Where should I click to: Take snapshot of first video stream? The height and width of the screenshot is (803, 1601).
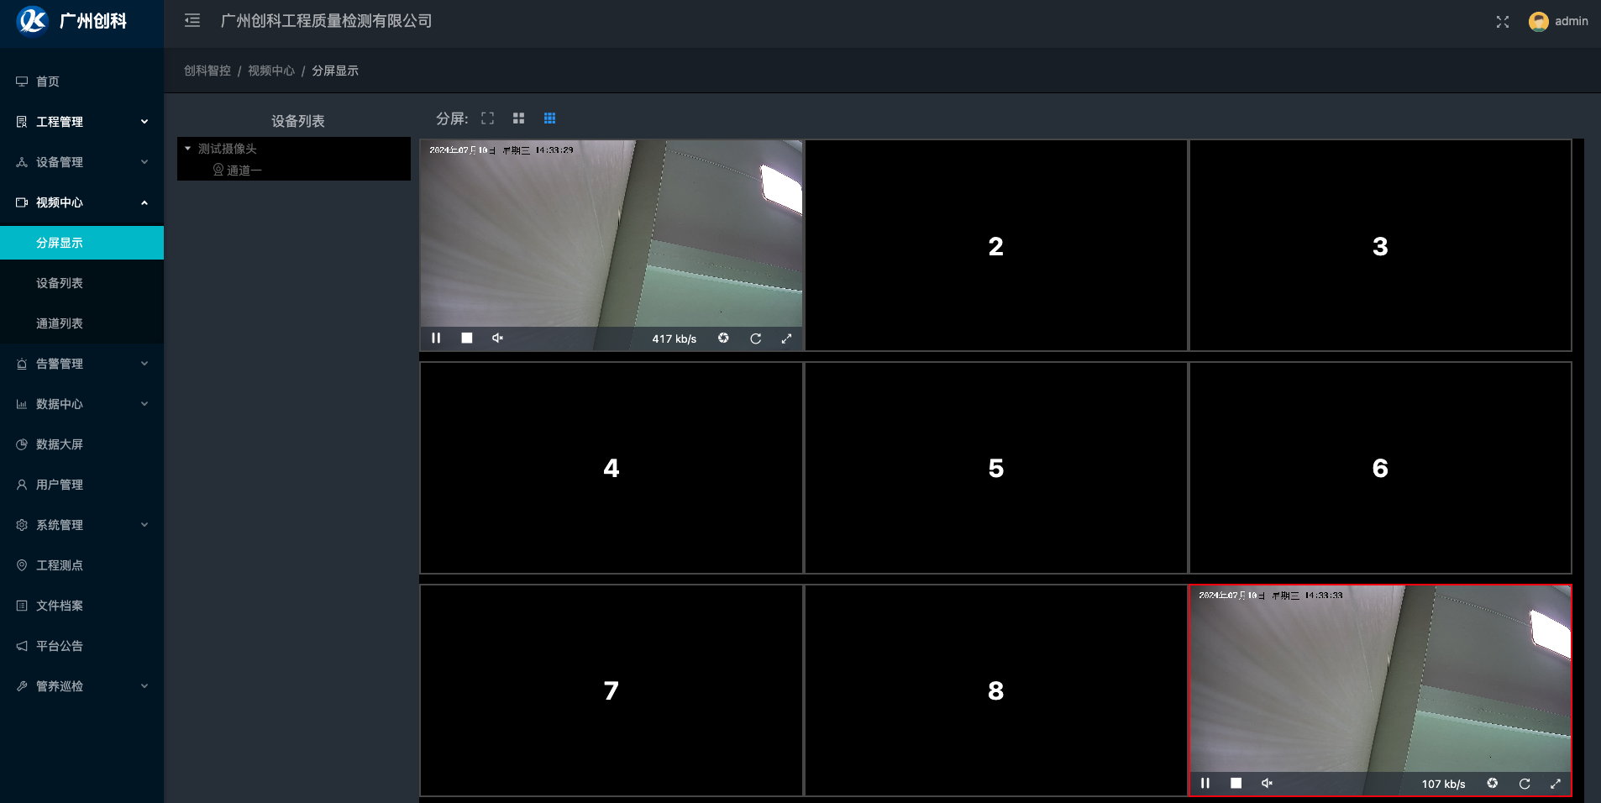click(x=723, y=339)
